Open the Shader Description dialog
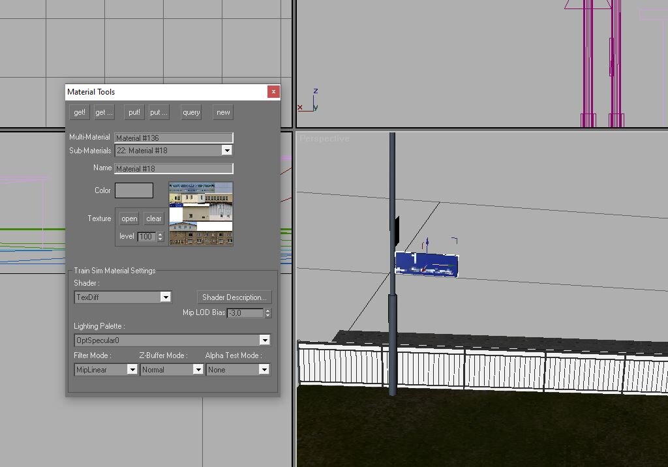 pyautogui.click(x=234, y=297)
